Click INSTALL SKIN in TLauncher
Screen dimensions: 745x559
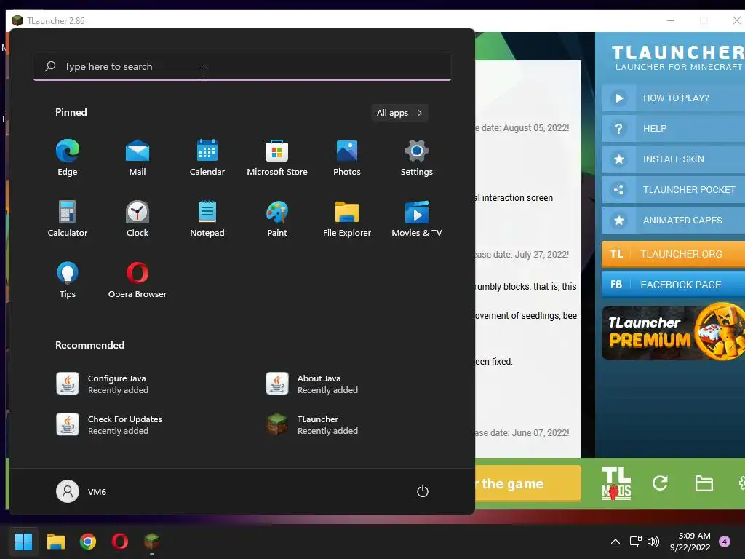coord(673,159)
